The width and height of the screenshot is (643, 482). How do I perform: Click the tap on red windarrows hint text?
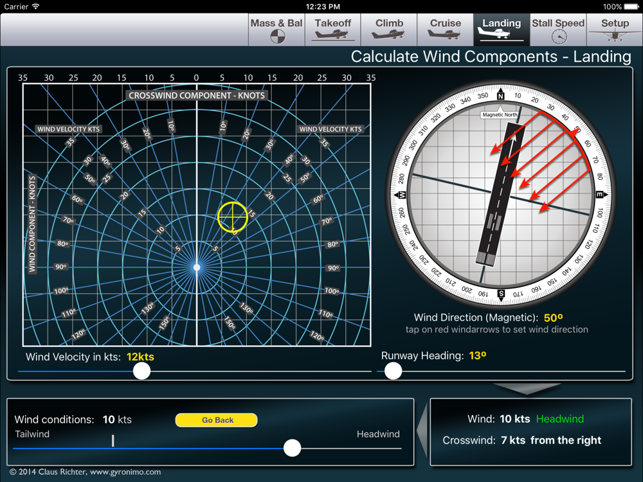(496, 330)
